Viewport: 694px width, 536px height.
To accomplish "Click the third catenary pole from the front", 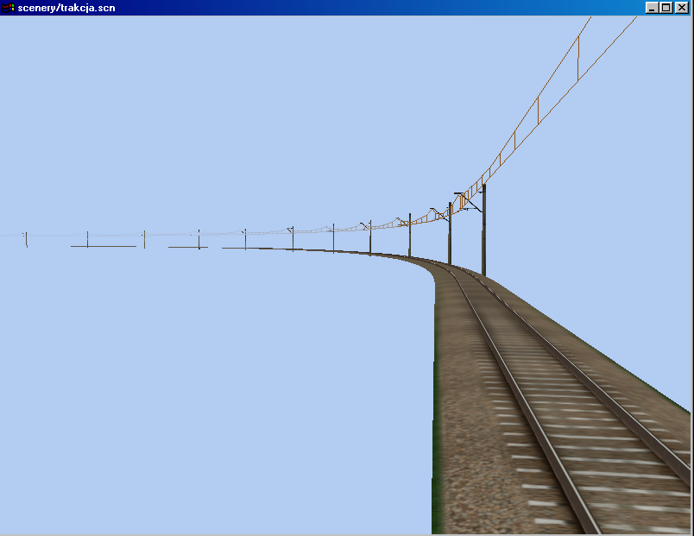I will [410, 236].
